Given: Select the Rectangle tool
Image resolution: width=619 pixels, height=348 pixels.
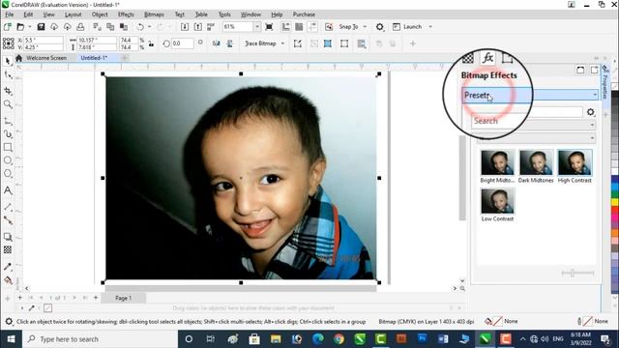Looking at the screenshot, I should click(8, 147).
